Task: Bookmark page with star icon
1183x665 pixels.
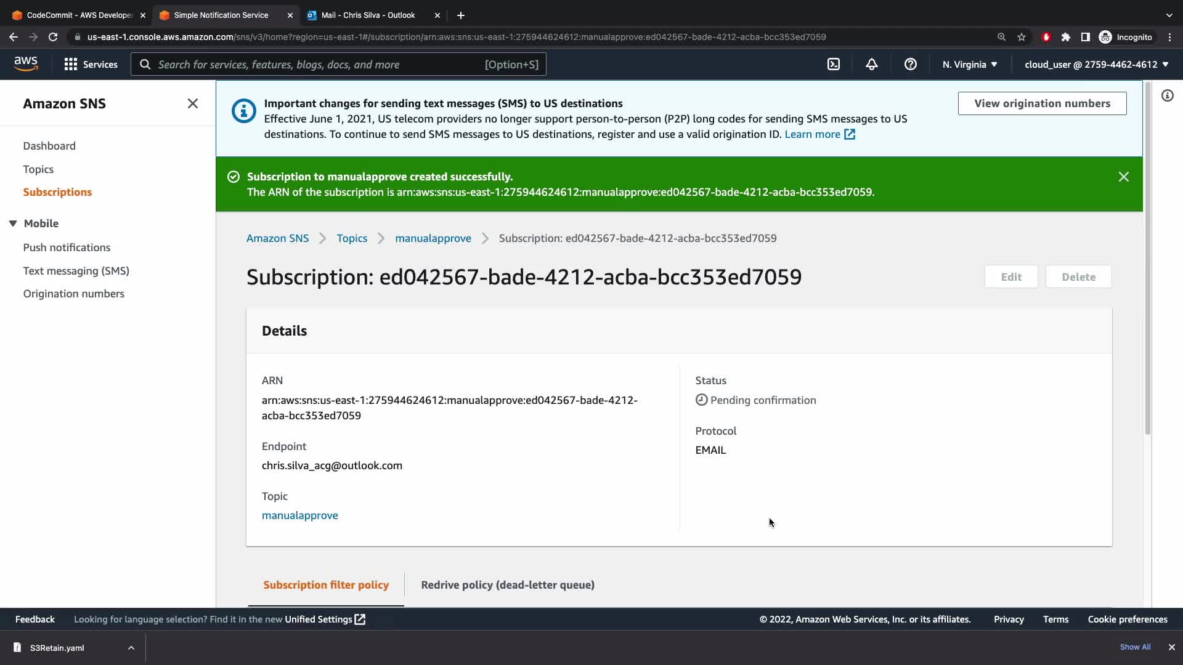Action: point(1022,37)
